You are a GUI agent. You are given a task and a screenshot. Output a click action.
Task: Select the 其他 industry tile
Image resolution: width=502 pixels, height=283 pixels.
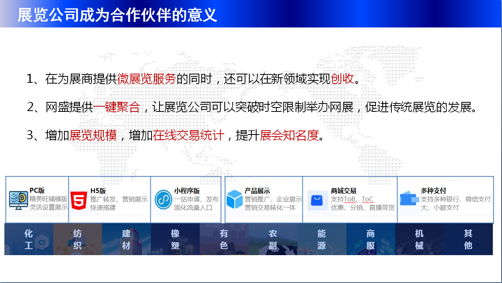pos(468,239)
